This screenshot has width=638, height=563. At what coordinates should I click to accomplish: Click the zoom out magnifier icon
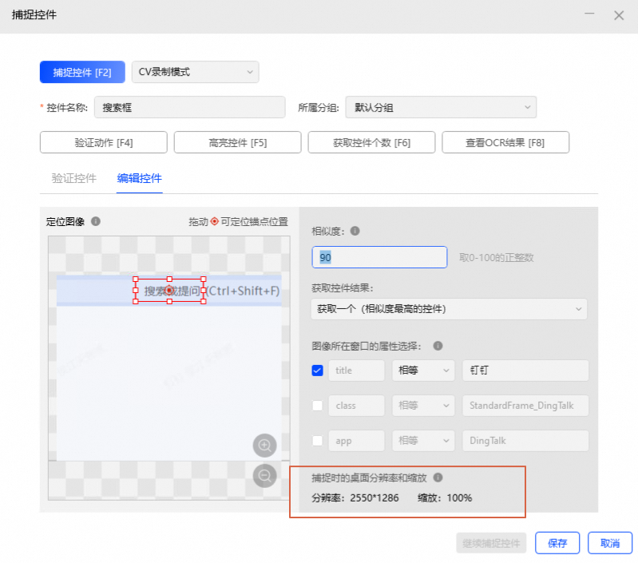pyautogui.click(x=265, y=475)
